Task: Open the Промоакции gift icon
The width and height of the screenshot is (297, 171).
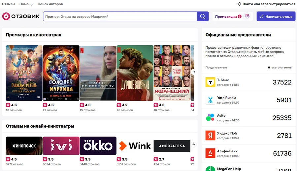Action: pos(247,16)
